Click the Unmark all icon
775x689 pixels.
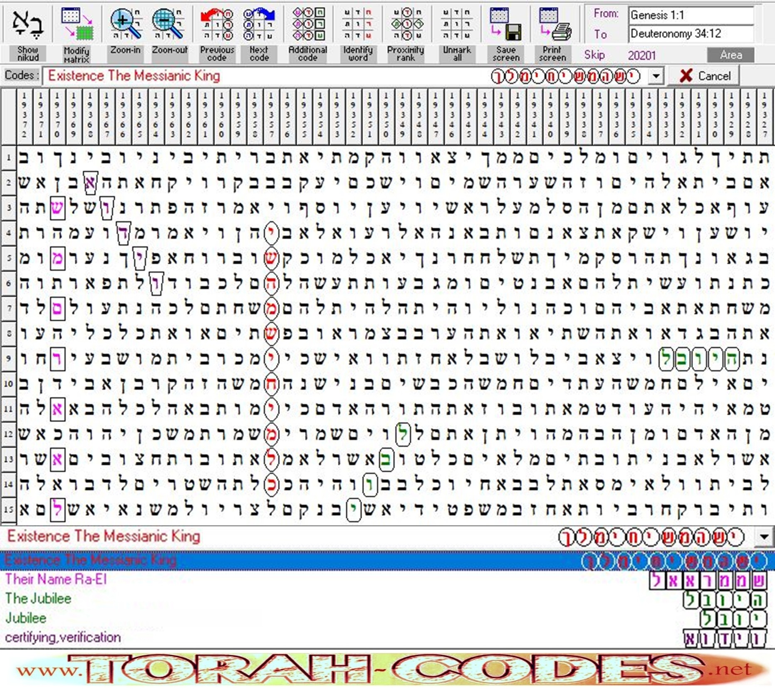click(x=457, y=24)
